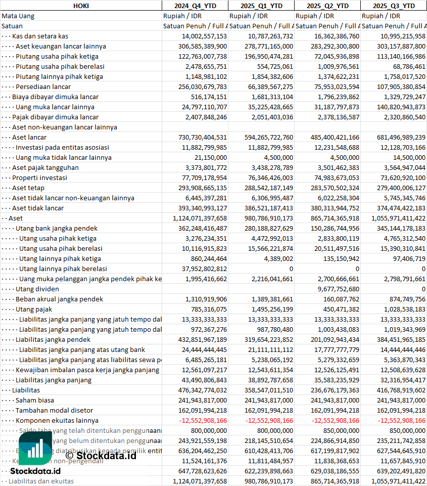Screen dimensions: 427x486
Task: Click Aset keuangan lancar lainnya row label
Action: (61, 46)
